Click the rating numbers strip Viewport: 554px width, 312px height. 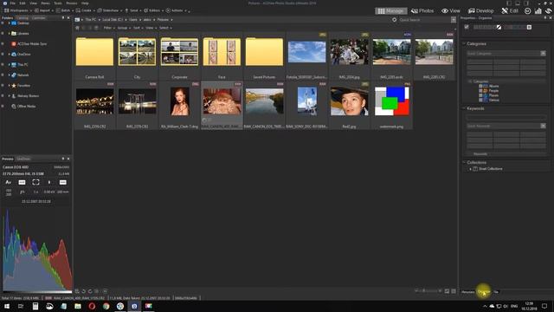click(x=485, y=27)
